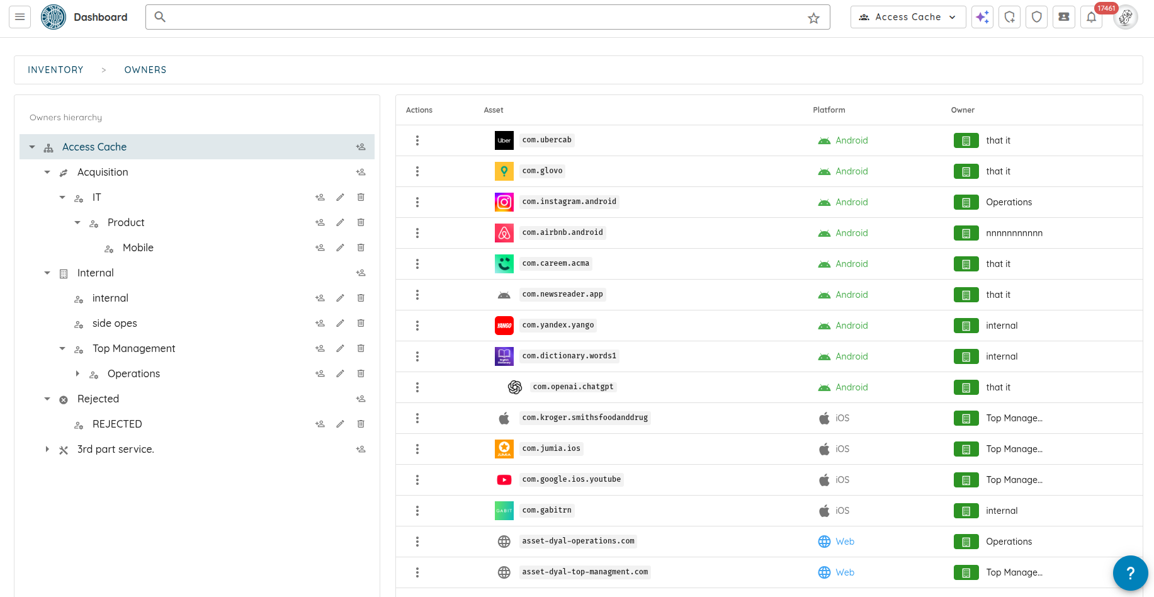This screenshot has height=597, width=1154.
Task: Open notifications bell with 17461 badge
Action: pos(1091,17)
